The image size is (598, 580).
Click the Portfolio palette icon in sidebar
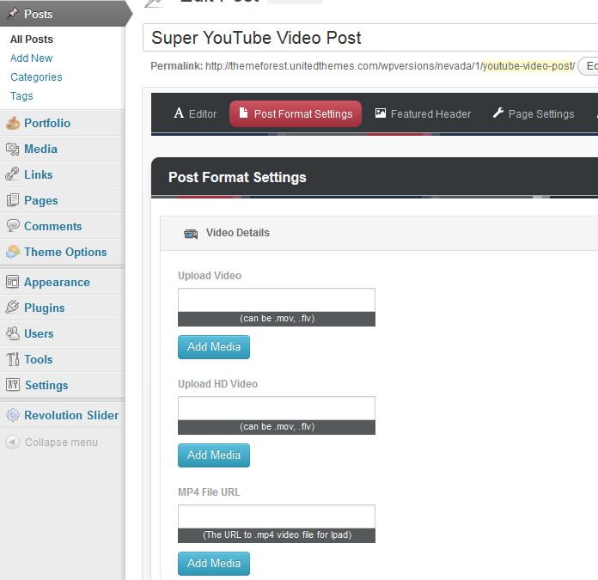12,123
